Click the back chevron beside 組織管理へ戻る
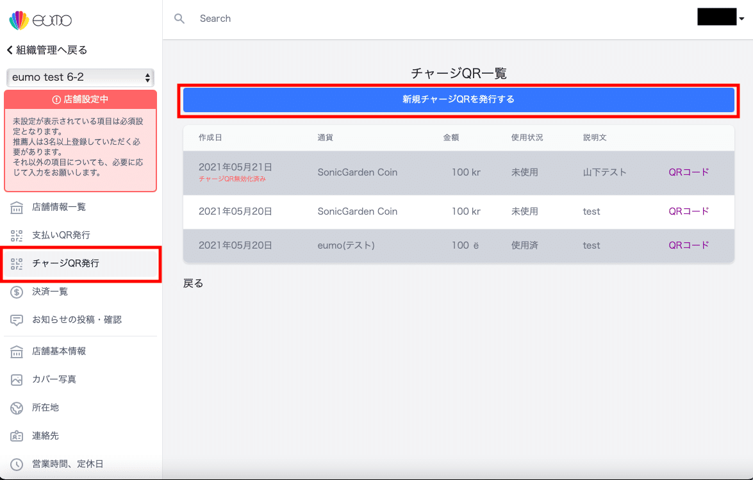The height and width of the screenshot is (480, 753). 10,50
